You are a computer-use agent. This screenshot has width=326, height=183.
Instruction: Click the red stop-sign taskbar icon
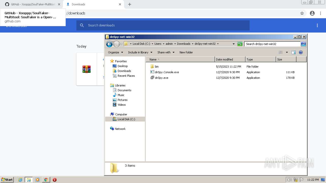pos(55,180)
